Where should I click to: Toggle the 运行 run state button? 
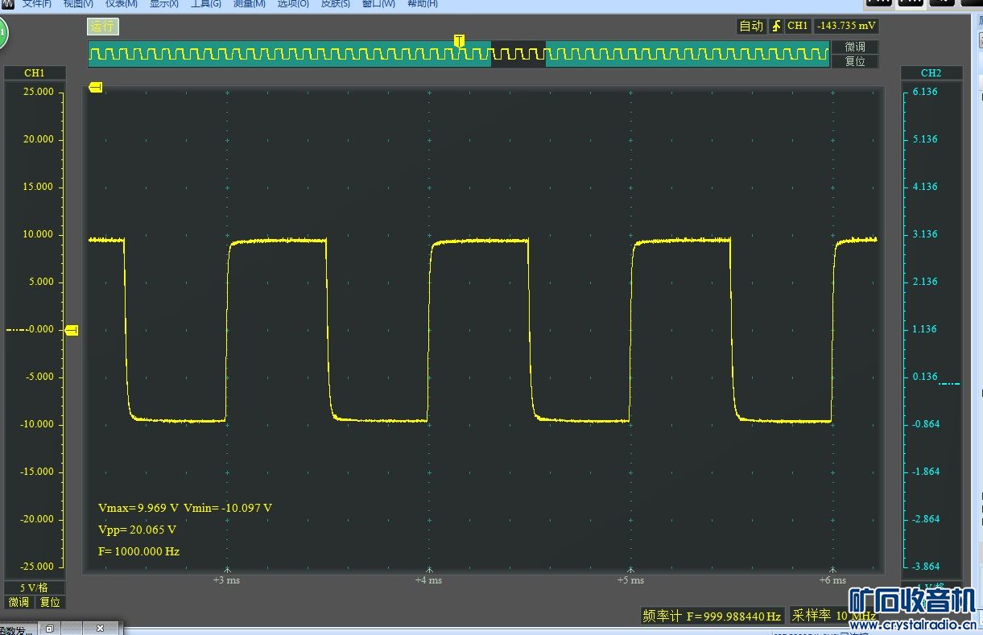(102, 27)
